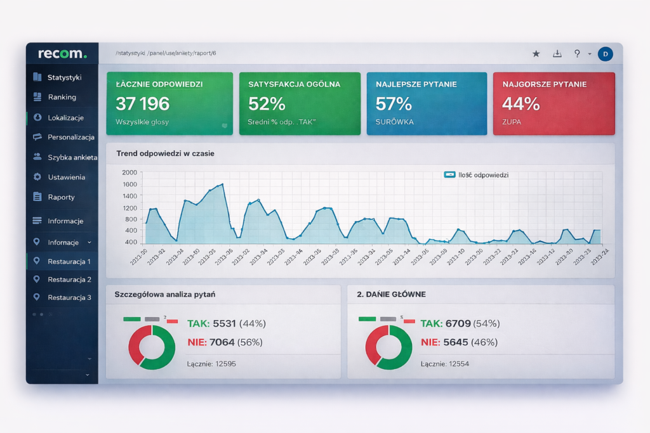Click the Raporty document icon
Screen dimensions: 650x433
pyautogui.click(x=37, y=197)
